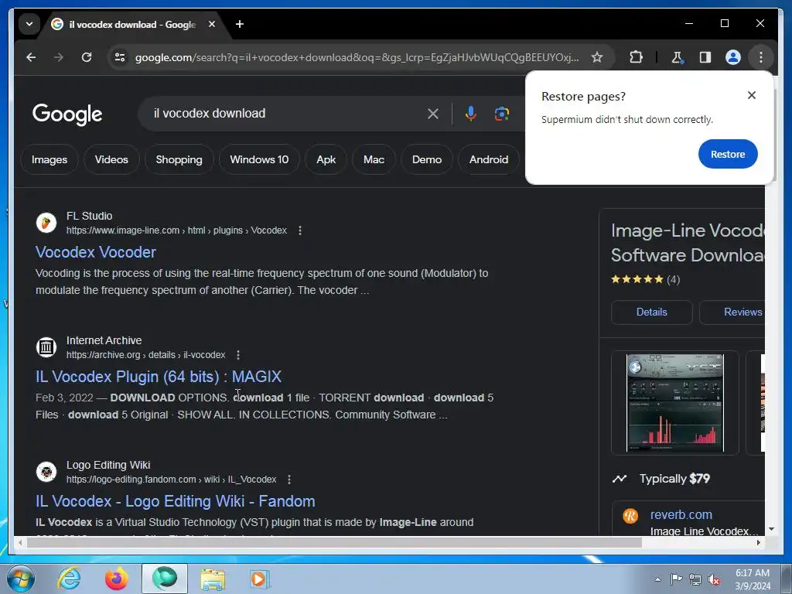Open more options for Logo Editing Wiki result
The height and width of the screenshot is (594, 792).
289,480
